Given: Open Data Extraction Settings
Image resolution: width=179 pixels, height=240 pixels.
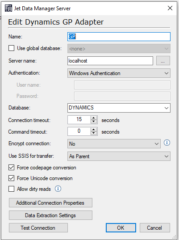Looking at the screenshot, I should (50, 215).
